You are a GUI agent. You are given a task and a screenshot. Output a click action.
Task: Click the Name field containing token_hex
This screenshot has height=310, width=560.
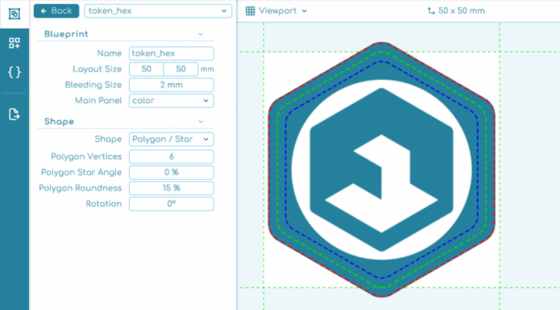tap(171, 54)
